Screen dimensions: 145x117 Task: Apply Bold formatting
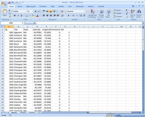[x=15, y=15]
